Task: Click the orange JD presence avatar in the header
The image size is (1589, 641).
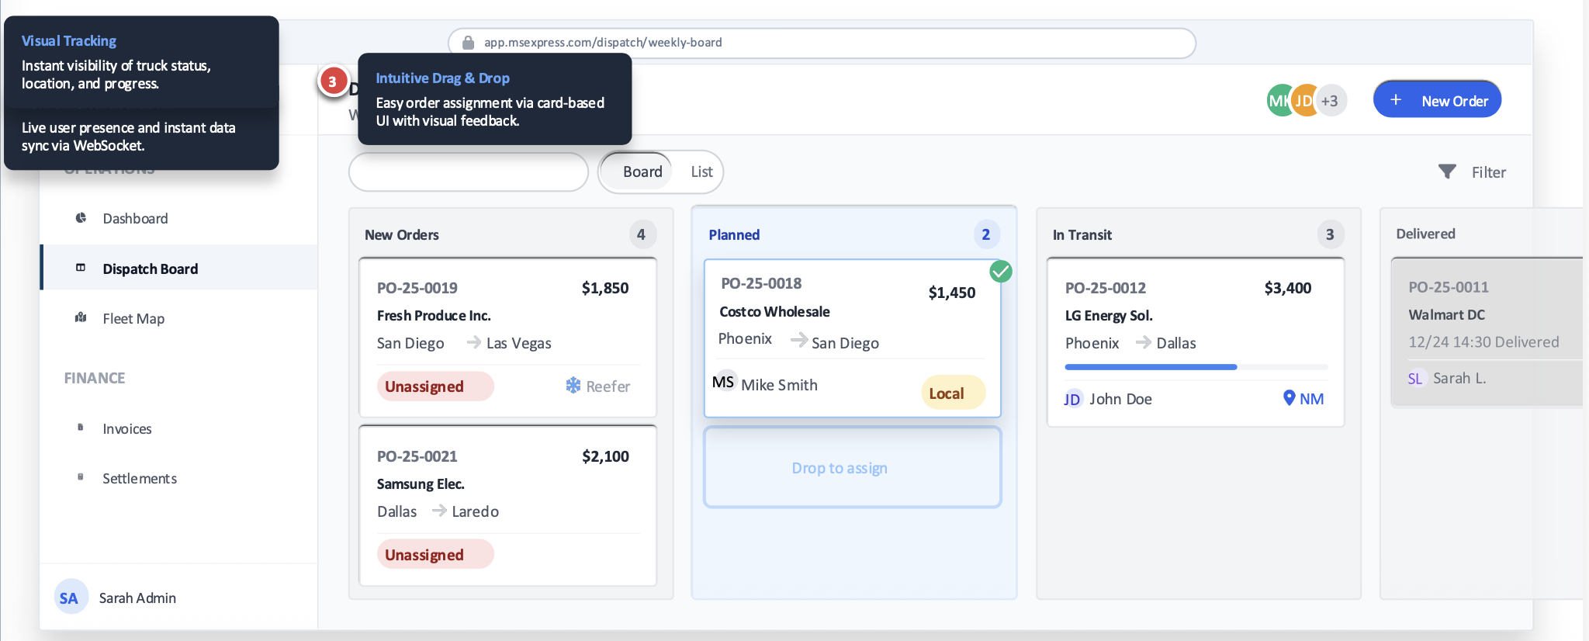Action: (x=1307, y=100)
